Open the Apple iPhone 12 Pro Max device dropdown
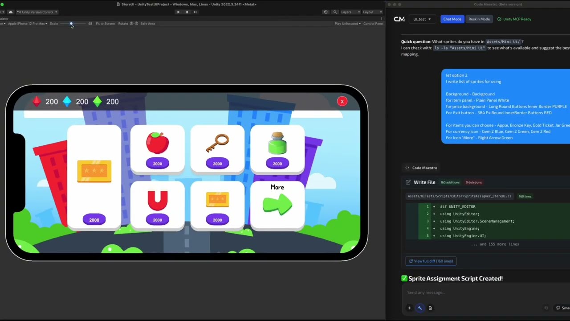 [28, 23]
